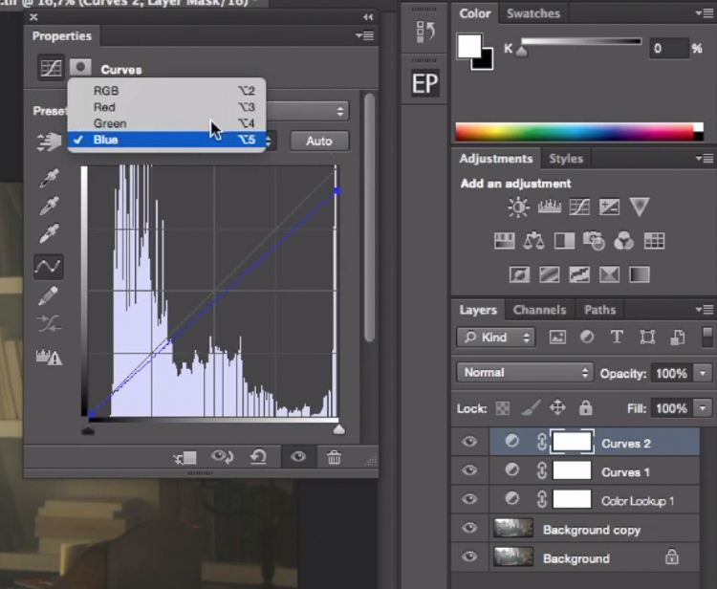The image size is (717, 589).
Task: Add a Color Lookup adjustment
Action: [654, 241]
